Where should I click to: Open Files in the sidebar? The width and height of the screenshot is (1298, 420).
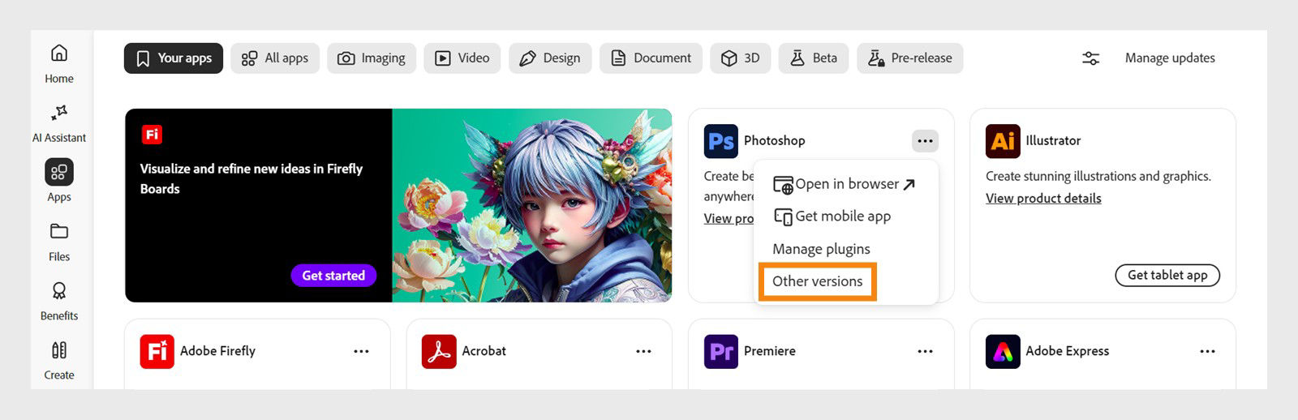[59, 242]
